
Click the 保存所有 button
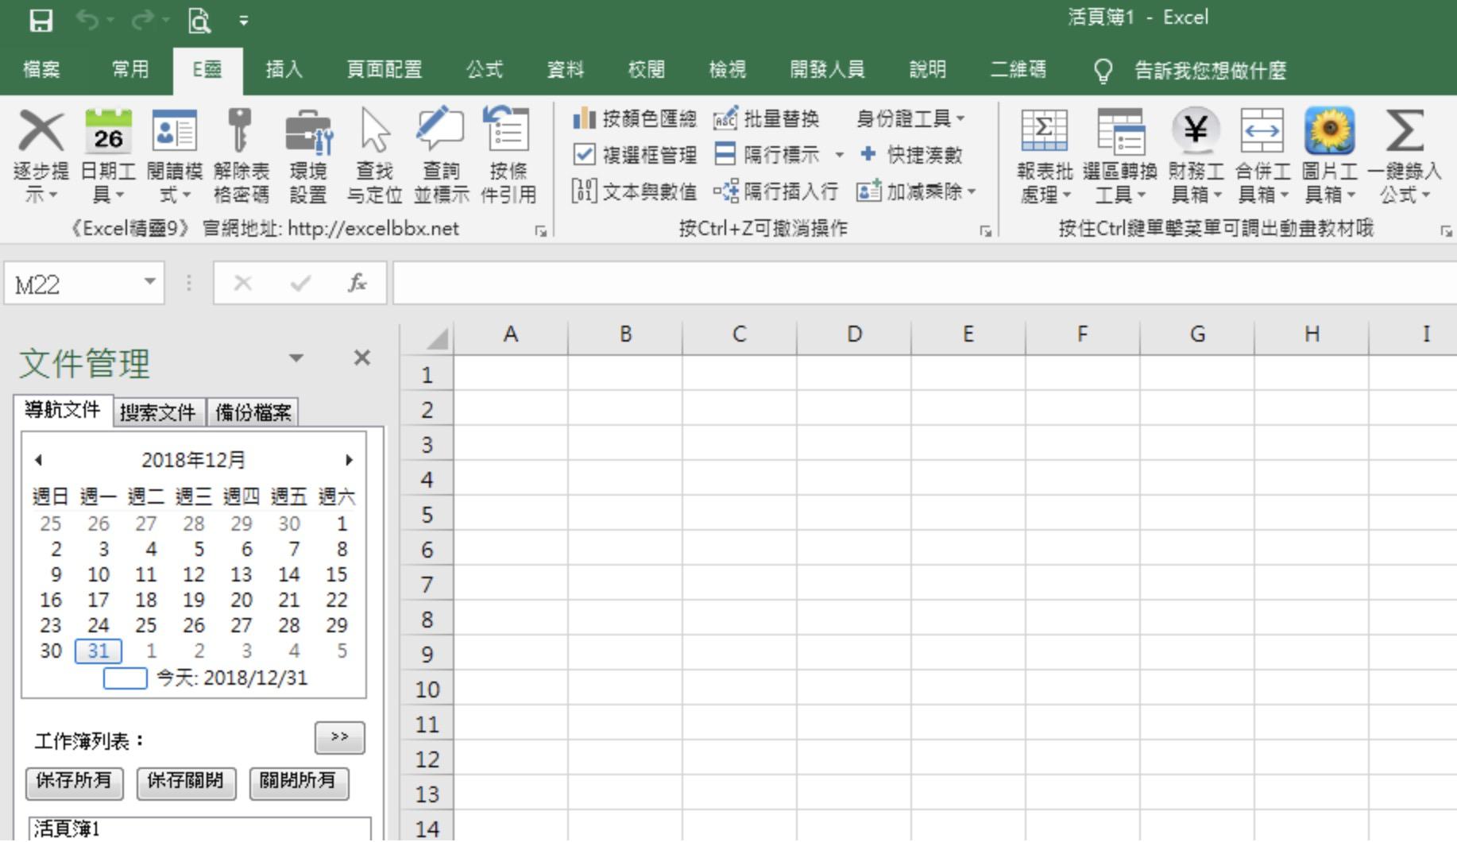click(x=74, y=782)
